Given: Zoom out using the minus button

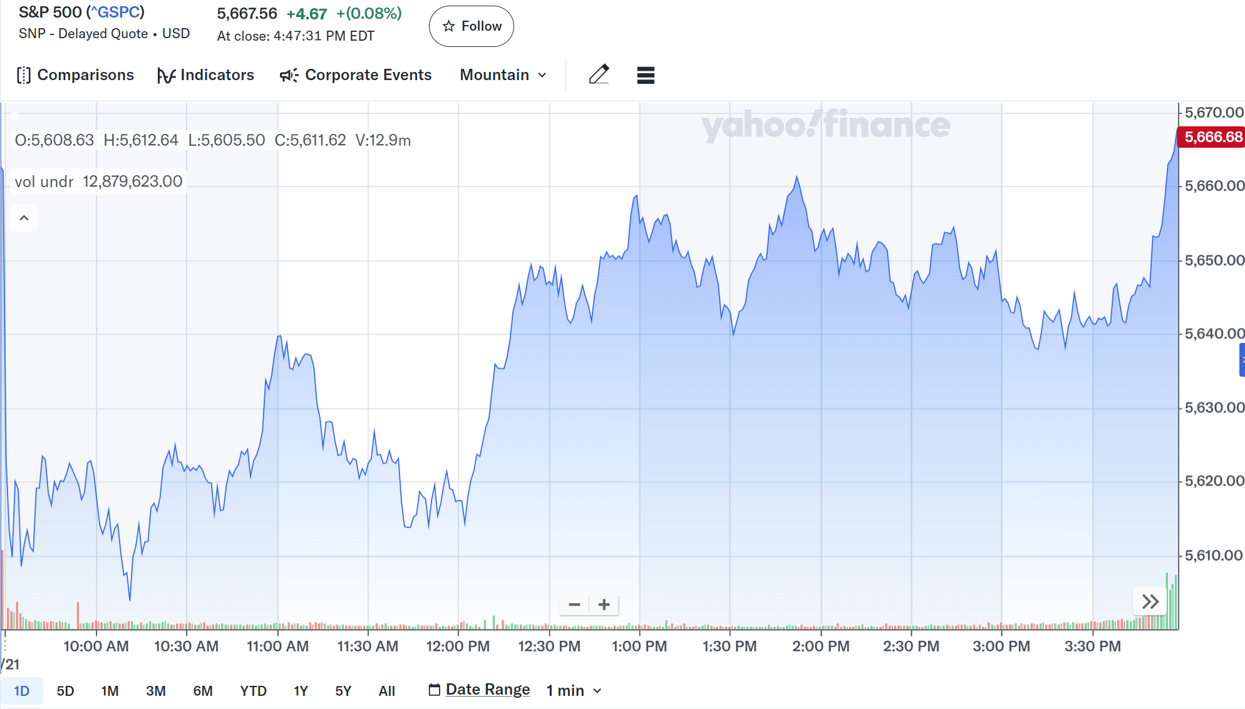Looking at the screenshot, I should [574, 604].
